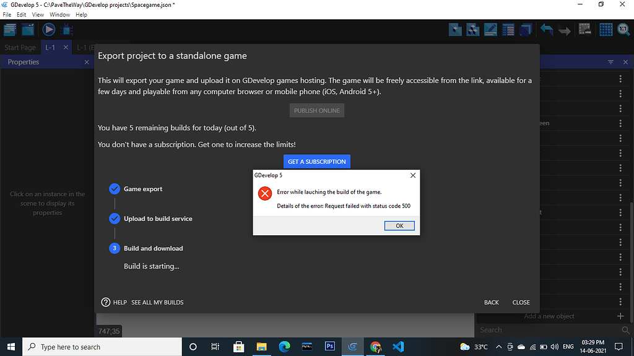Screen dimensions: 634x356
Task: Click the GDevelop taskbar icon
Action: (x=352, y=347)
